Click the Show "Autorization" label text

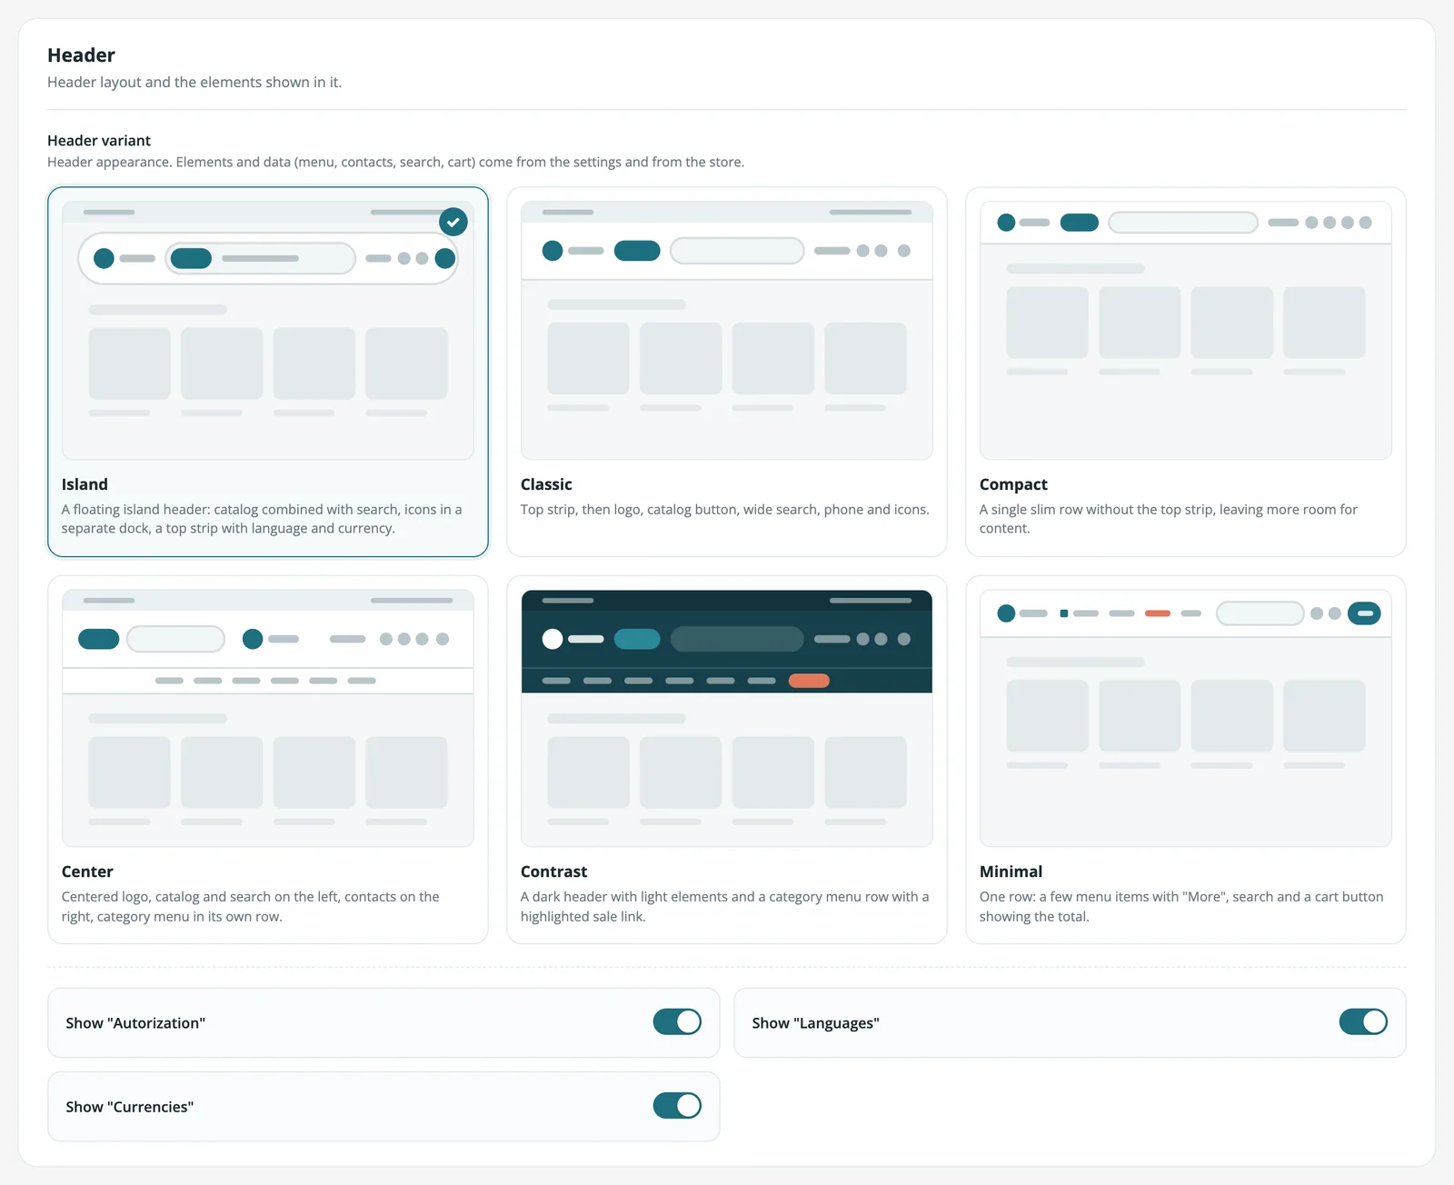pyautogui.click(x=135, y=1023)
